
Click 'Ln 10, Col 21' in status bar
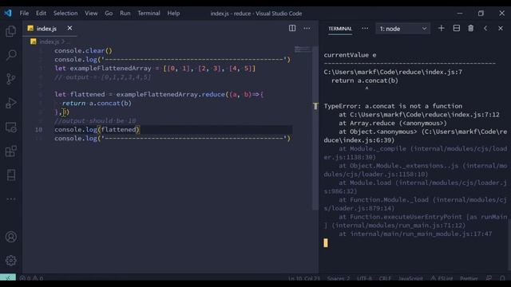pyautogui.click(x=303, y=278)
